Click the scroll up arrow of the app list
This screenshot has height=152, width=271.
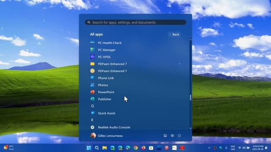point(191,40)
